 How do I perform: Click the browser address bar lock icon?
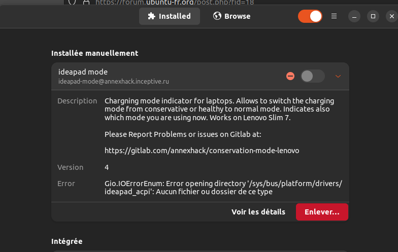[x=85, y=2]
